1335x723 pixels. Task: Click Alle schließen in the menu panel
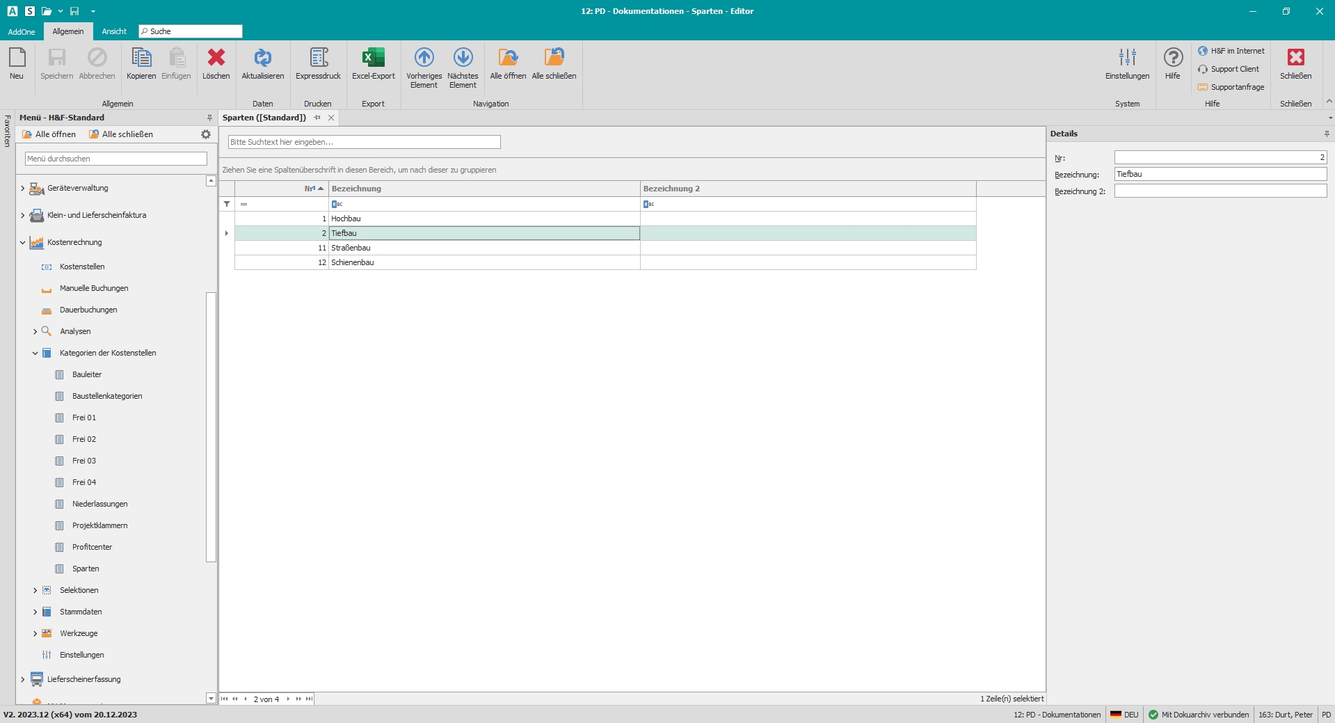121,134
